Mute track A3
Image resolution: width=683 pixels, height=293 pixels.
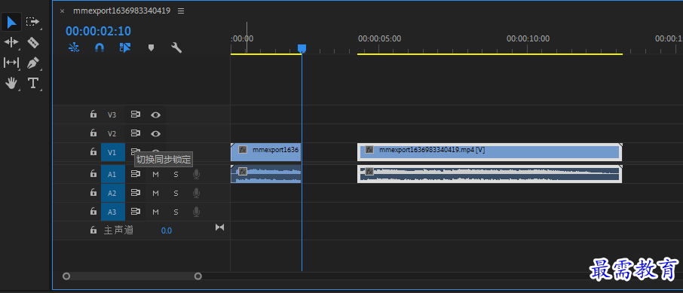tap(155, 212)
